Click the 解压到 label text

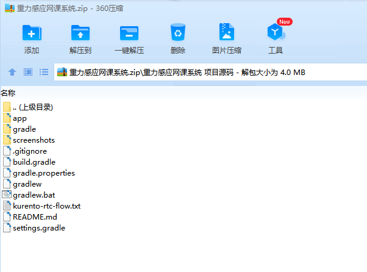[80, 51]
